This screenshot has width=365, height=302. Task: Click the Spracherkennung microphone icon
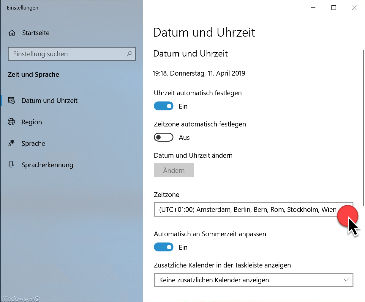(11, 165)
